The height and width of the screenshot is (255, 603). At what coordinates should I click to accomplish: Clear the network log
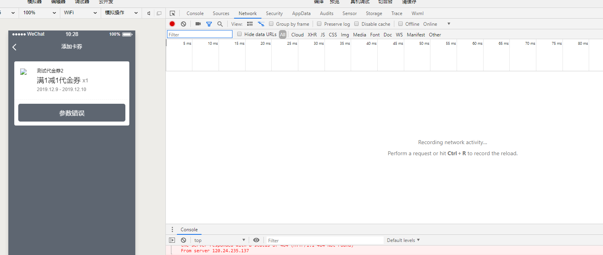click(x=183, y=24)
